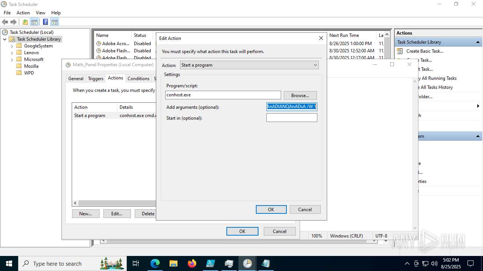483x271 pixels.
Task: Click New... in the Actions tab
Action: pyautogui.click(x=86, y=214)
